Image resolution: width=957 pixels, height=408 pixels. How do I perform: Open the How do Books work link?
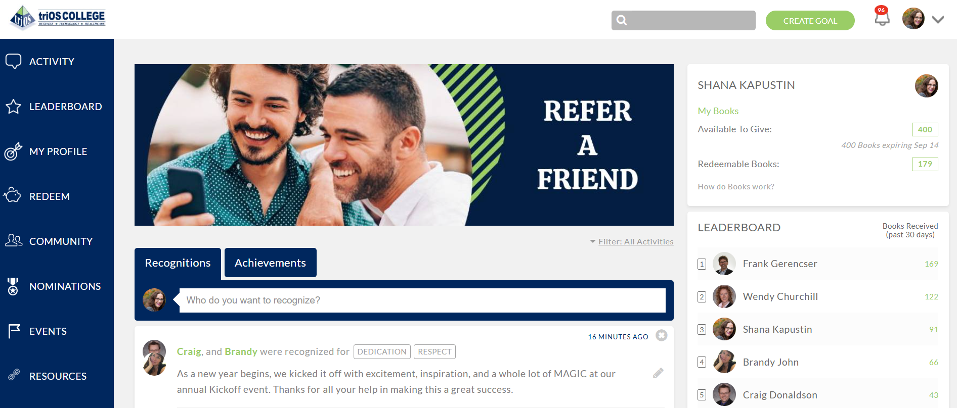coord(736,187)
